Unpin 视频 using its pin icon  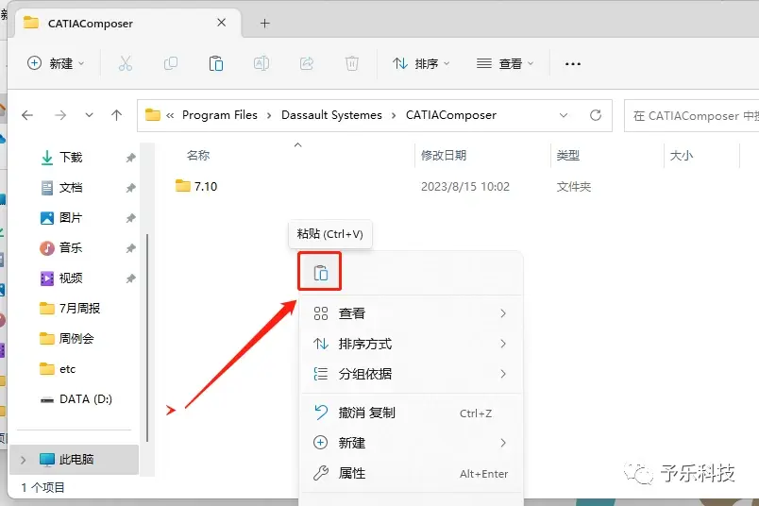point(130,278)
